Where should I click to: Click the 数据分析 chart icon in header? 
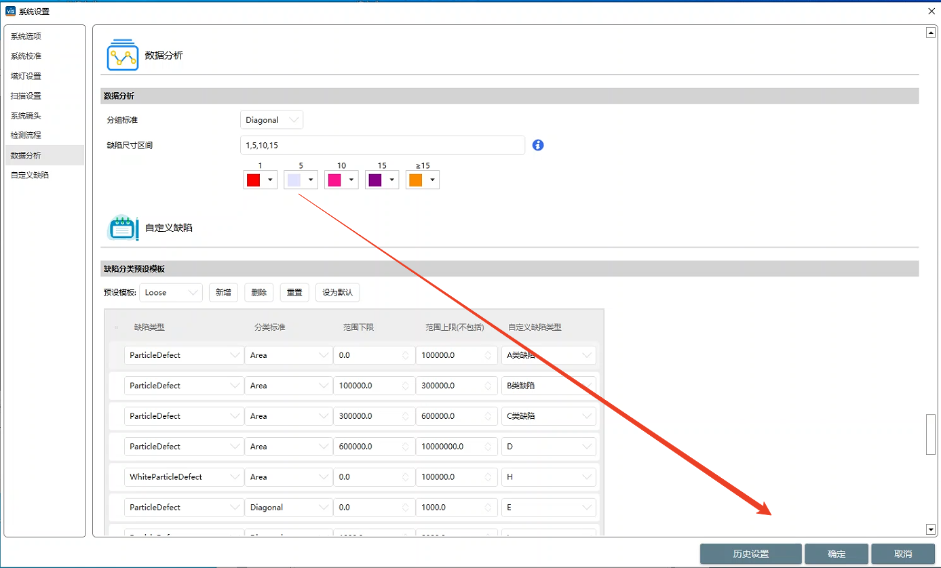coord(122,55)
